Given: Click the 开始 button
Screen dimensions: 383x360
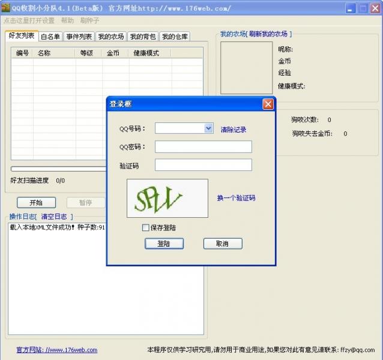Looking at the screenshot, I should (x=36, y=203).
